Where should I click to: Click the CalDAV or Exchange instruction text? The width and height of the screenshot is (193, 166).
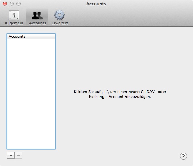tap(120, 94)
